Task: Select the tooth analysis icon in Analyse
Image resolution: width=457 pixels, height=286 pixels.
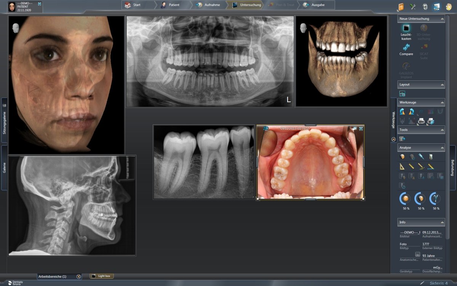Action: 431,156
